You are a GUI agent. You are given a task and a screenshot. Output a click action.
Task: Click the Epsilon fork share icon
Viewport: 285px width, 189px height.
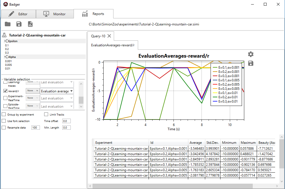[6, 41]
